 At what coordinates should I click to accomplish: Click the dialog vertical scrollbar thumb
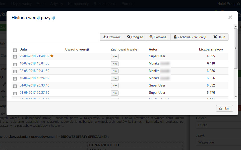(x=236, y=48)
